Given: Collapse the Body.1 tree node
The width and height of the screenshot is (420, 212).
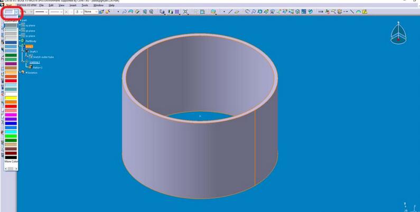Looking at the screenshot, I should (x=20, y=46).
